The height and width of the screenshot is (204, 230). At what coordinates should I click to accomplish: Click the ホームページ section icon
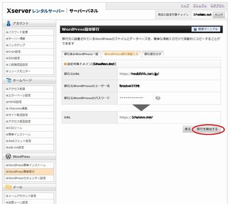point(8,80)
